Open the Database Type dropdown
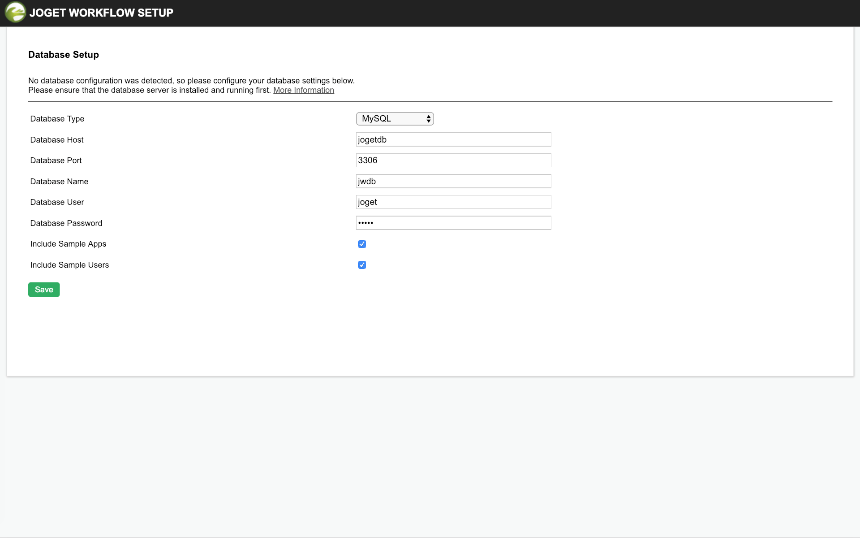 395,118
